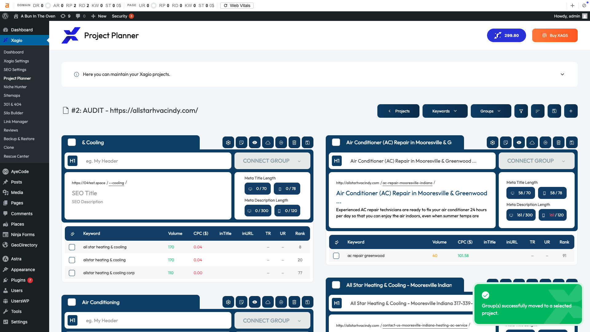Image resolution: width=590 pixels, height=332 pixels.
Task: Click AI chip icon for & Cooling group
Action: point(281,143)
